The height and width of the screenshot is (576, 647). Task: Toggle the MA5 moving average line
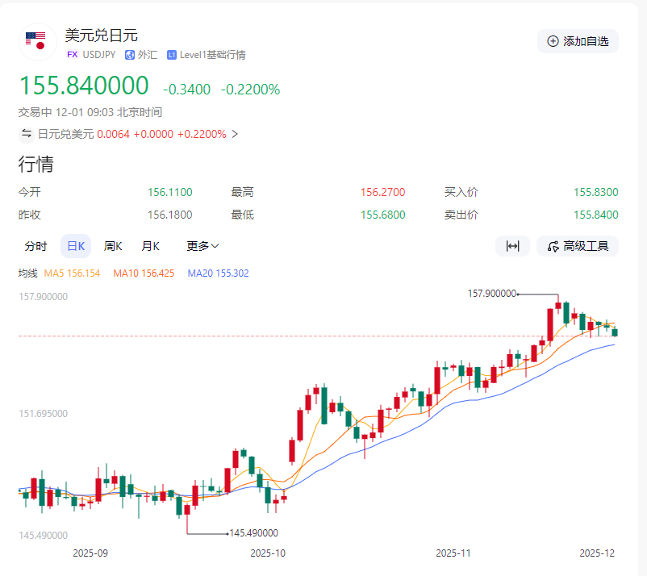[72, 273]
